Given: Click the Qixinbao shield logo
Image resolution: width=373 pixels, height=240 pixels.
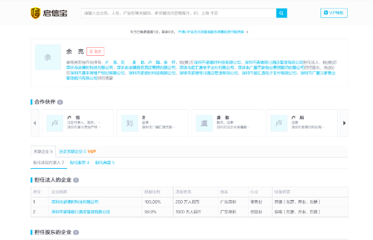Looking at the screenshot, I should coord(35,13).
